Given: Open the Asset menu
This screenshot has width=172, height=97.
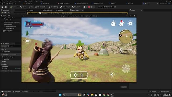Looking at the screenshot, I should [16, 1].
